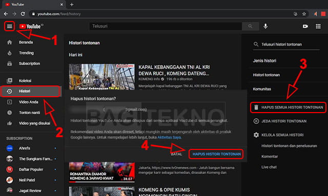
Task: Click the Subscription icon in the sidebar
Action: (x=9, y=63)
